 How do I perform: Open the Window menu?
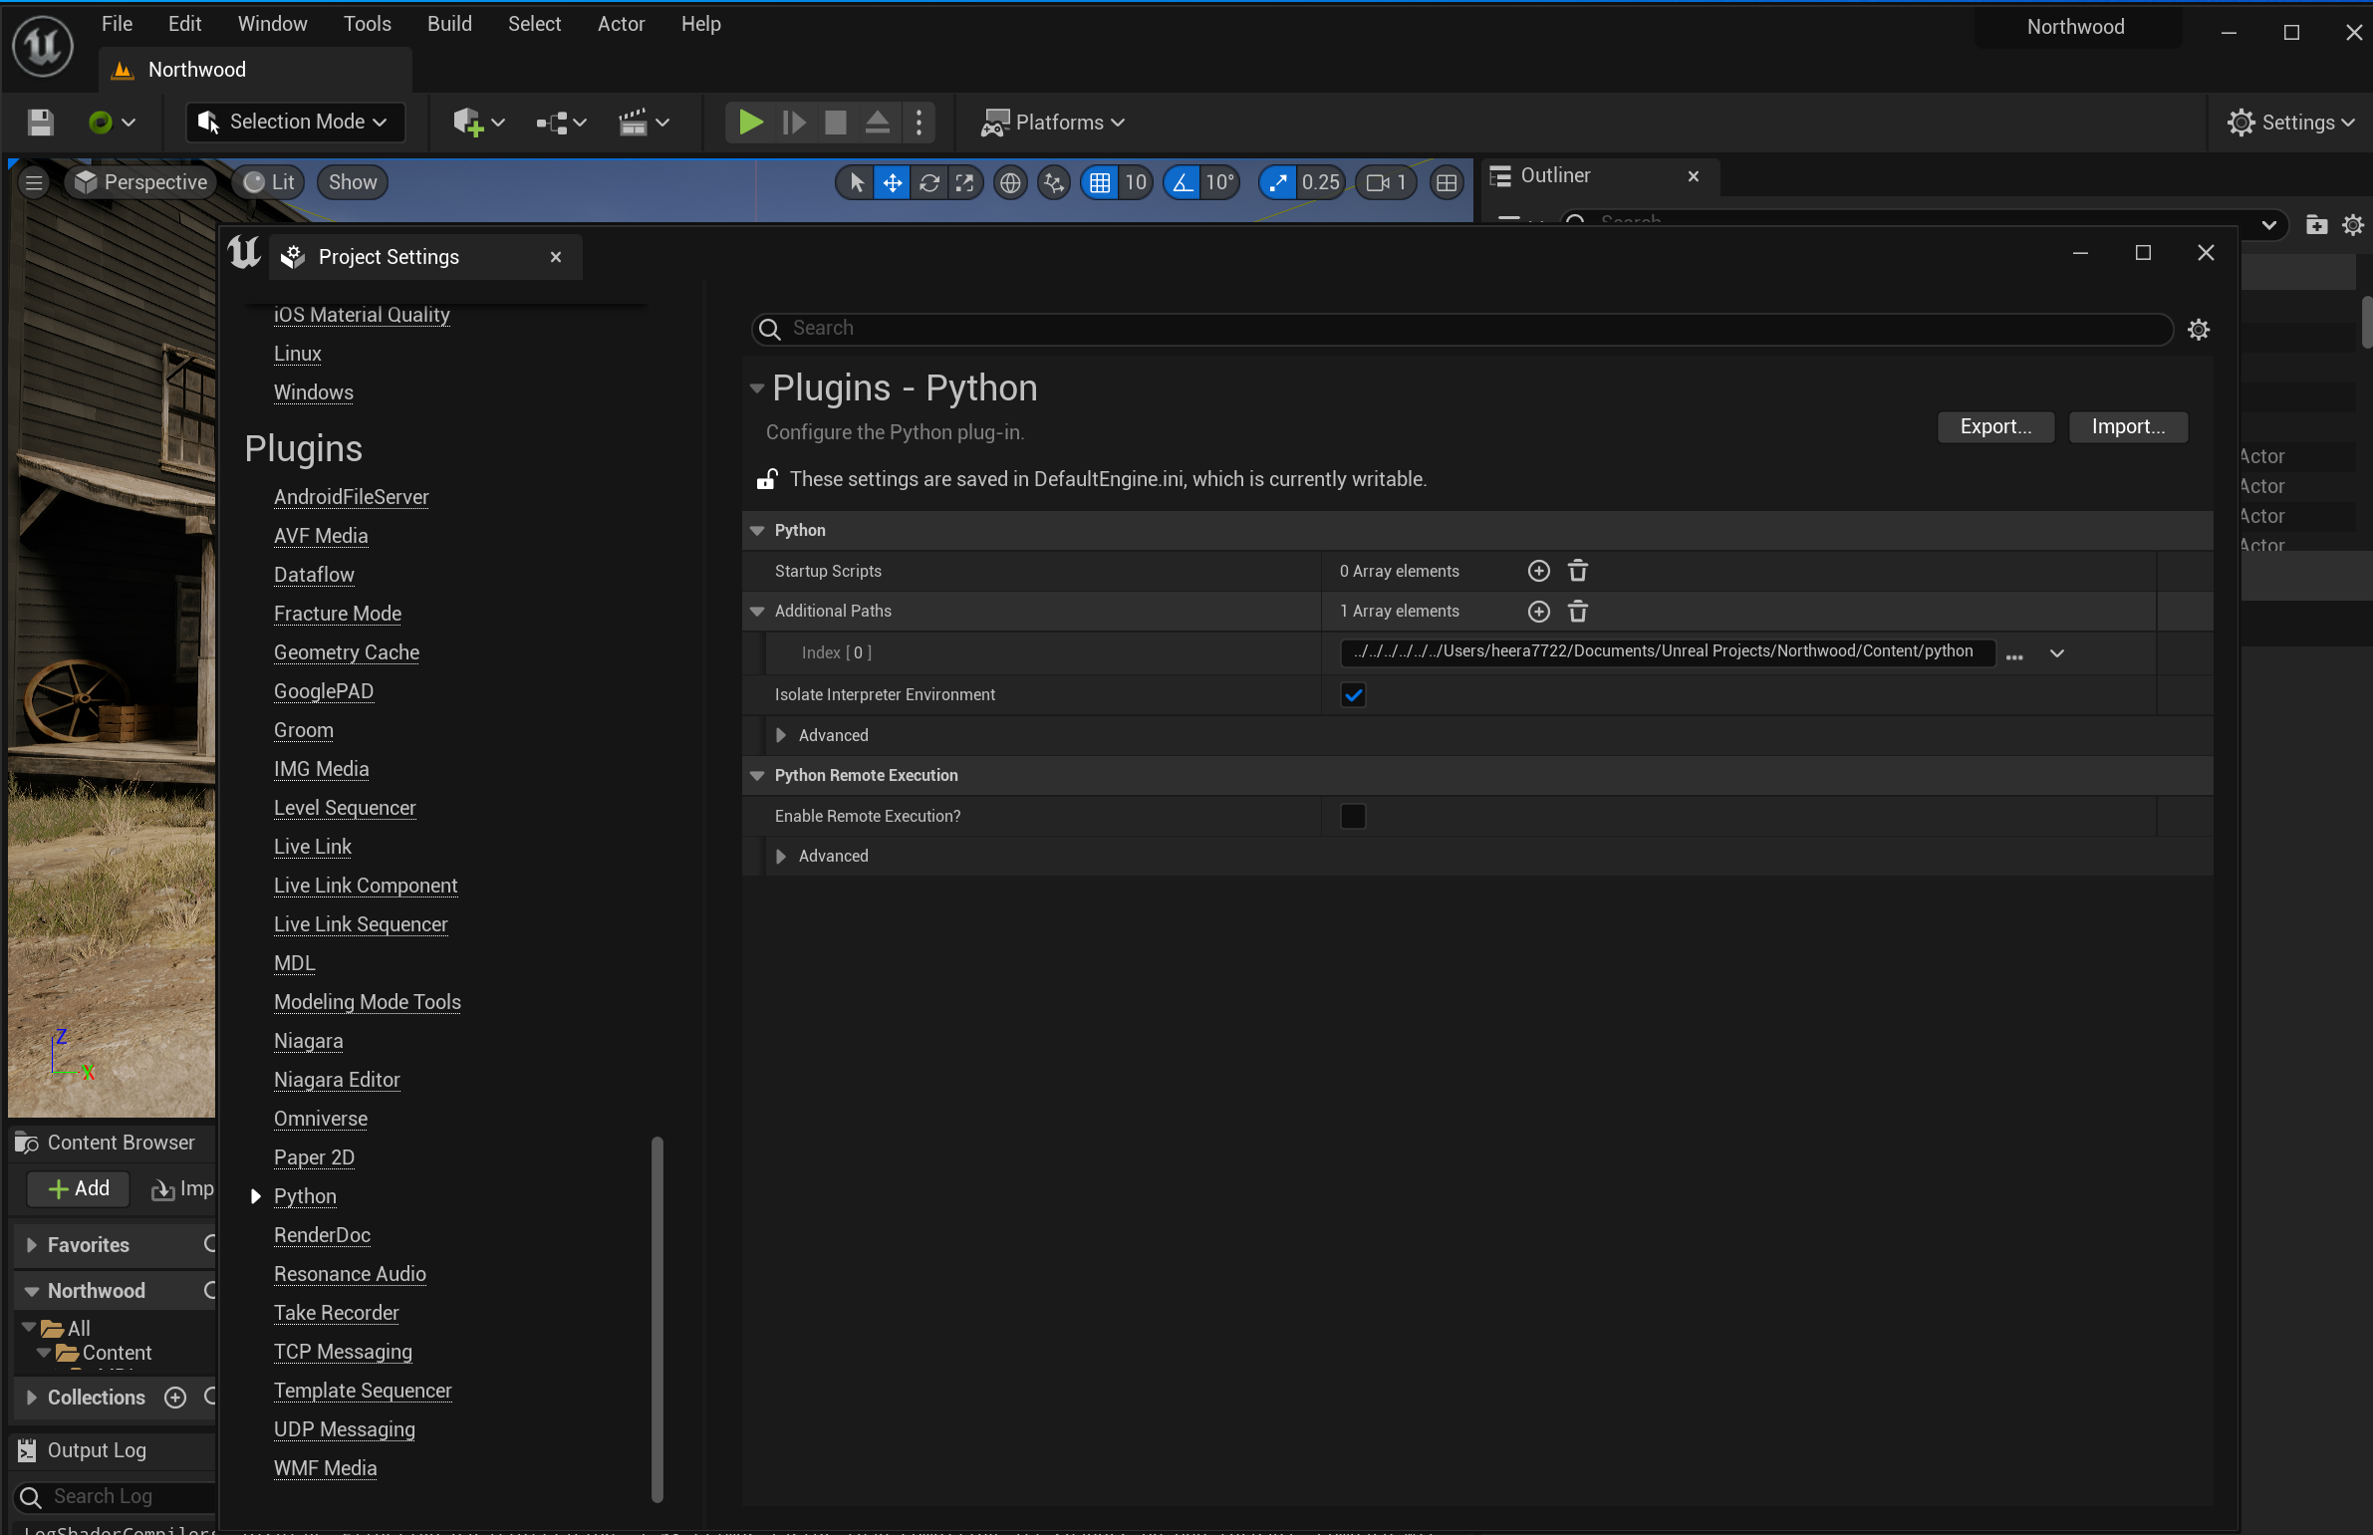tap(272, 24)
